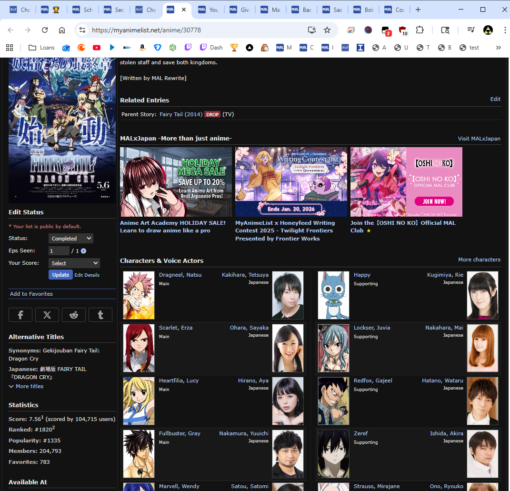Screen dimensions: 510x491
Task: Open Amazon bookmark icon
Action: (142, 48)
